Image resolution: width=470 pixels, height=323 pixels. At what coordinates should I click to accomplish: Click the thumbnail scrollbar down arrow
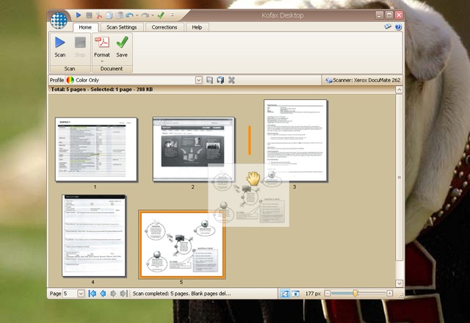click(399, 283)
